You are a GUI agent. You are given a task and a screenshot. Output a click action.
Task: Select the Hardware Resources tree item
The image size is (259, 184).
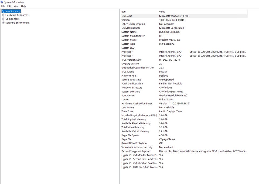pos(17,15)
